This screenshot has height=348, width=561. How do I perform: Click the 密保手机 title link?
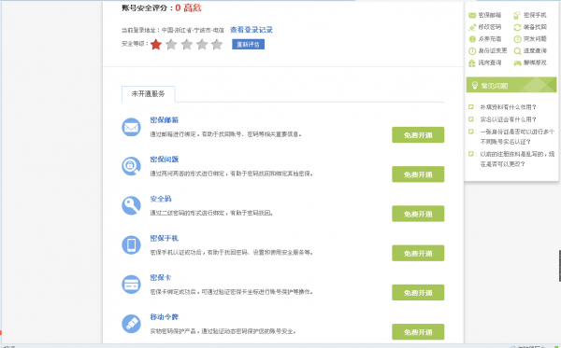pos(165,238)
